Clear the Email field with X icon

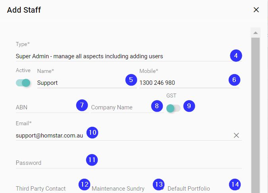coord(236,136)
